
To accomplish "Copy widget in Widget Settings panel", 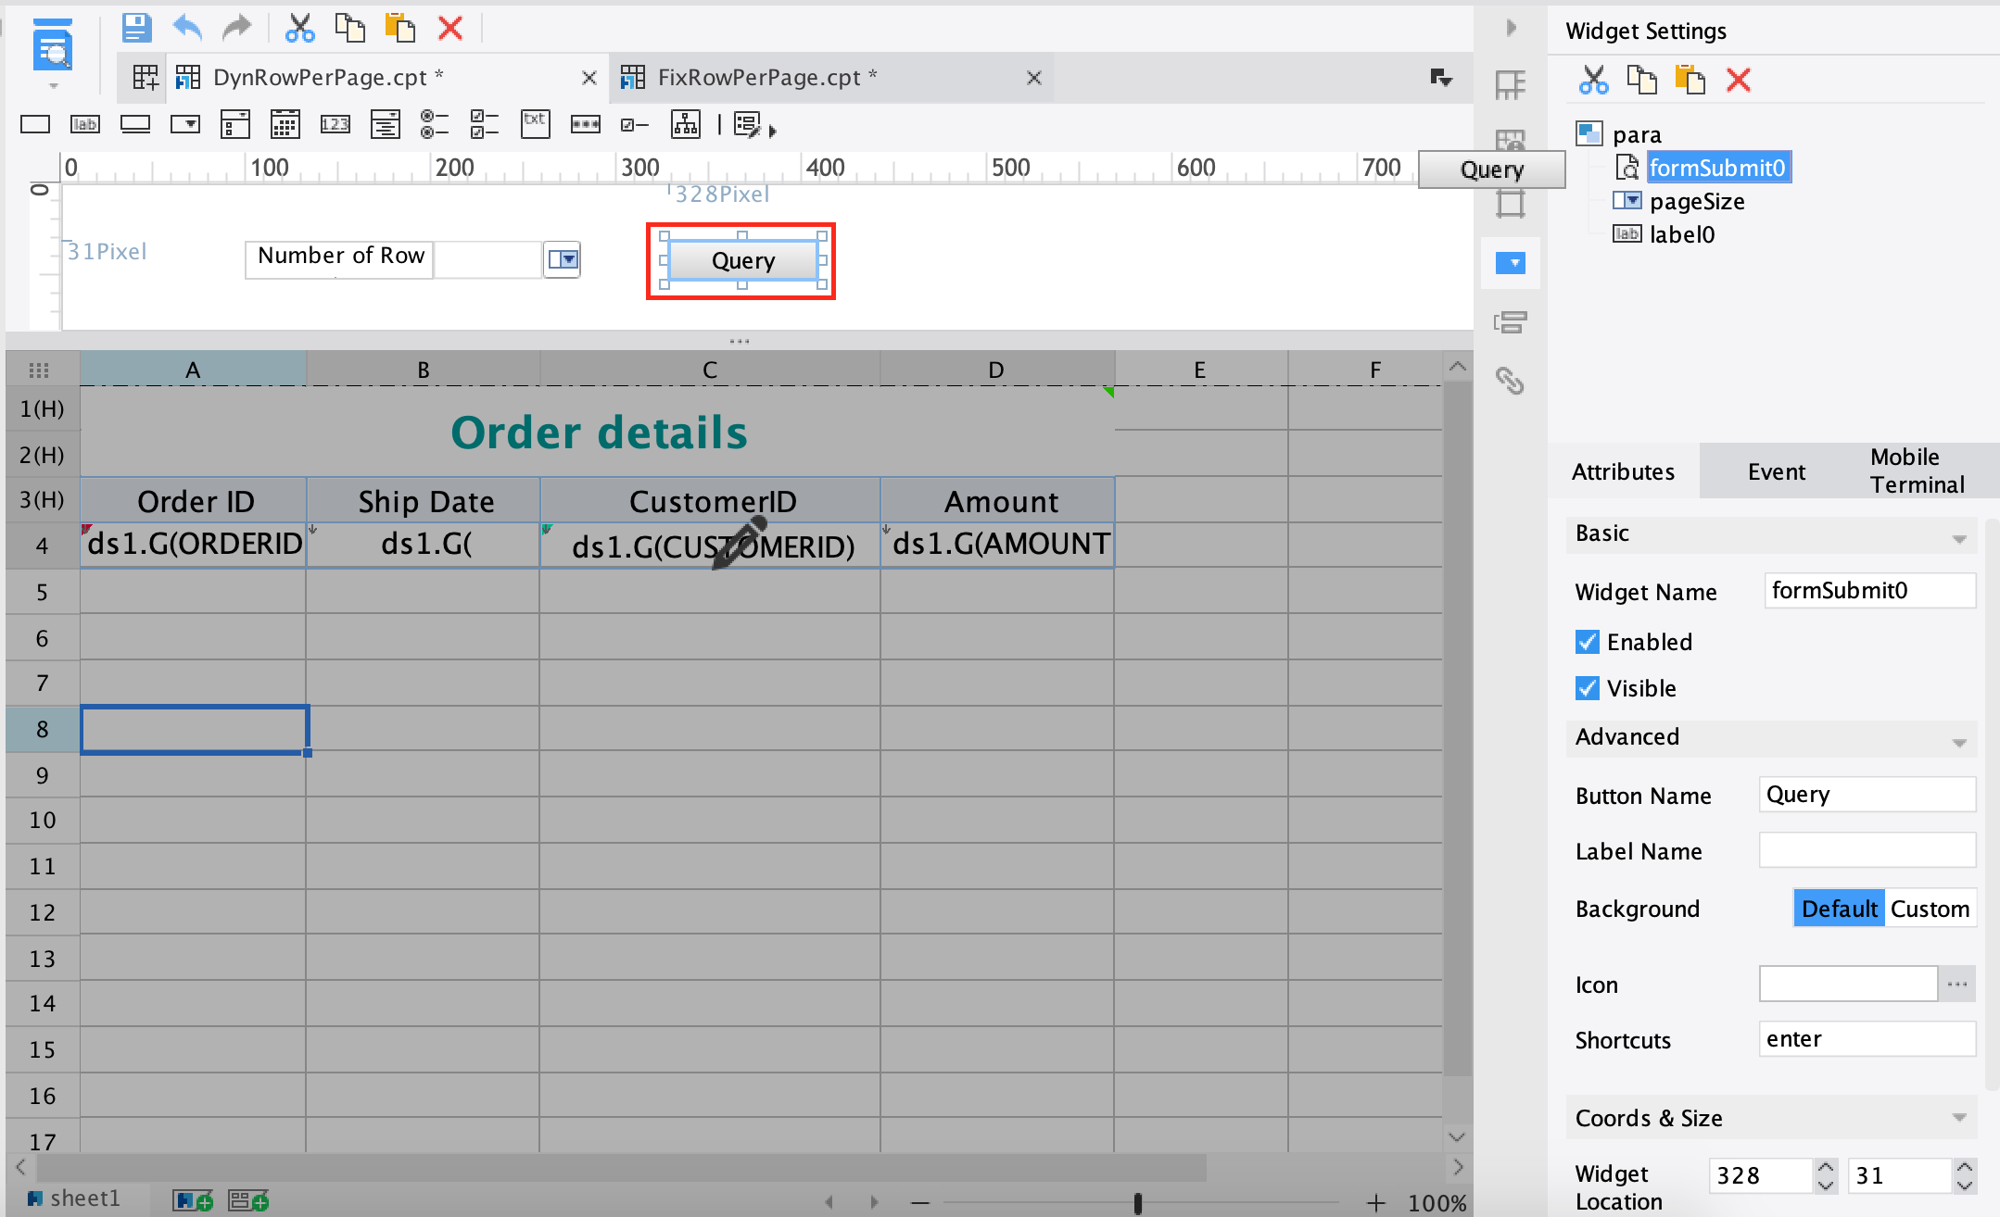I will click(x=1641, y=81).
